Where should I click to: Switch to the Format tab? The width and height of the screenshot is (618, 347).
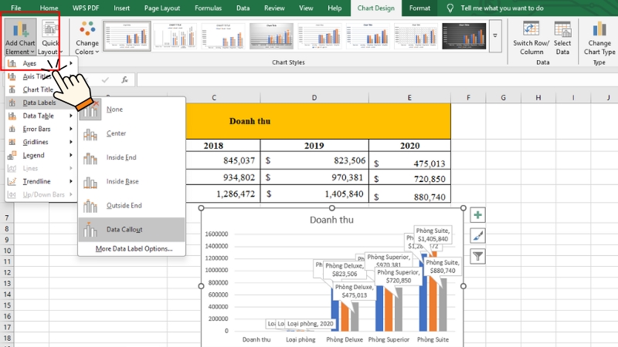click(419, 8)
